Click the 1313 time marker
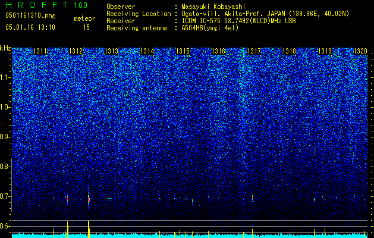 (x=111, y=51)
